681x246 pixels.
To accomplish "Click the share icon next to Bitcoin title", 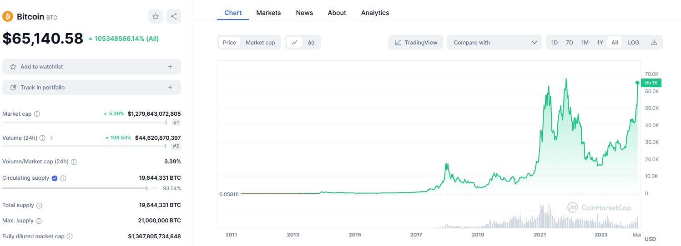I will pyautogui.click(x=174, y=16).
